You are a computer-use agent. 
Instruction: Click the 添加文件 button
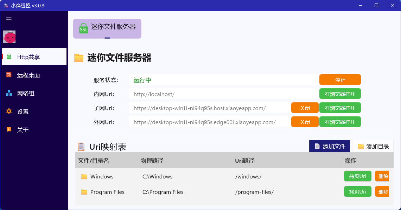(x=329, y=146)
